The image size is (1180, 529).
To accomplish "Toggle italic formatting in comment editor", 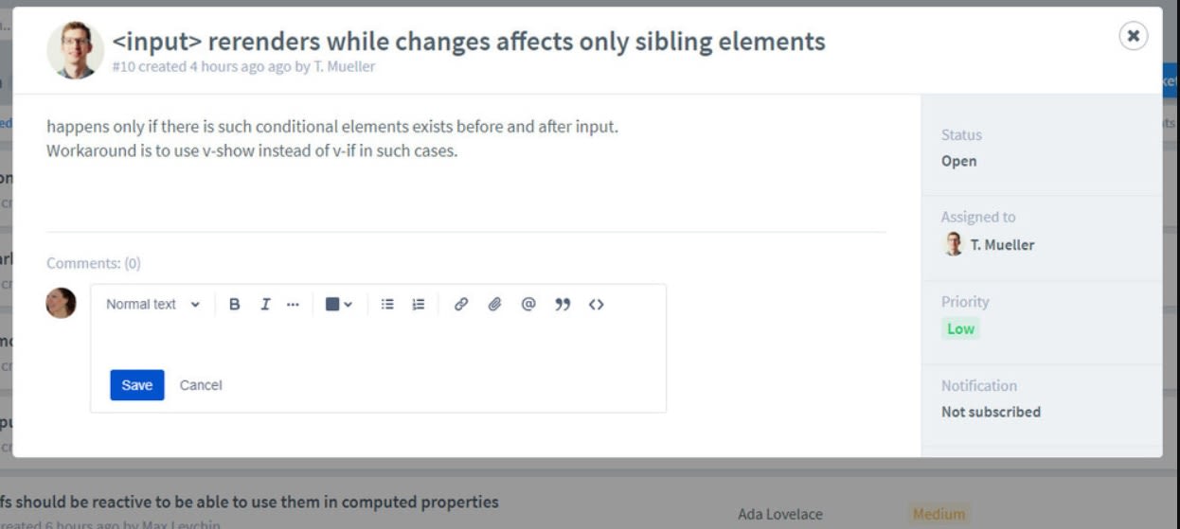I will (265, 305).
